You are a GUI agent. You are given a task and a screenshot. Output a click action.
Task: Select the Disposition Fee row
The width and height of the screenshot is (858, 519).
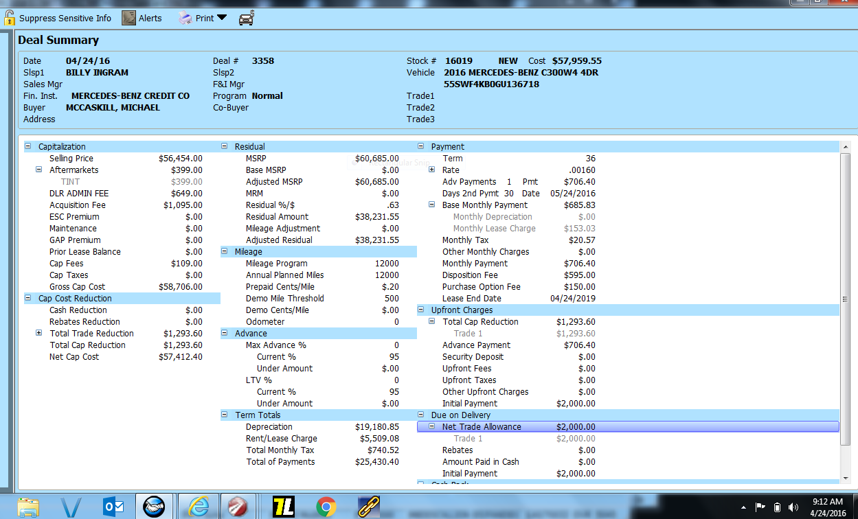pyautogui.click(x=629, y=275)
